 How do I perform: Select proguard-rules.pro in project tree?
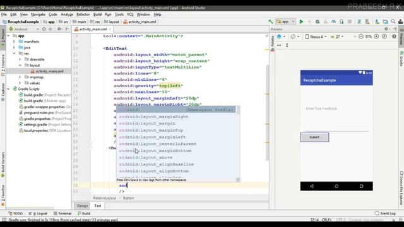click(x=39, y=113)
